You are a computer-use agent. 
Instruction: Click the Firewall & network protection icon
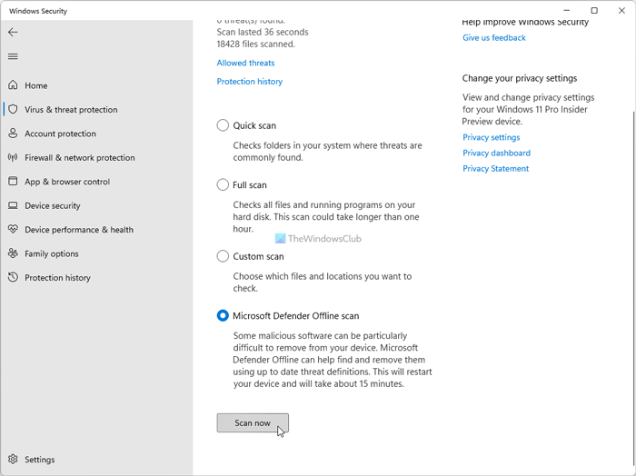(13, 157)
